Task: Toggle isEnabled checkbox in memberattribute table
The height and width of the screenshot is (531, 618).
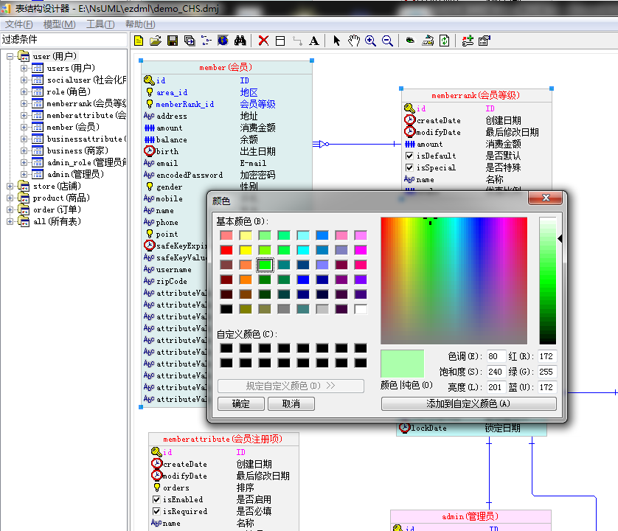Action: [156, 499]
